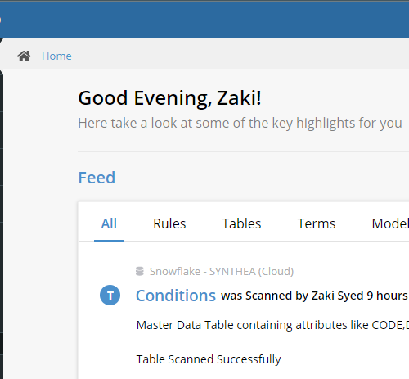Select the All feed tab
The height and width of the screenshot is (379, 409).
[109, 223]
